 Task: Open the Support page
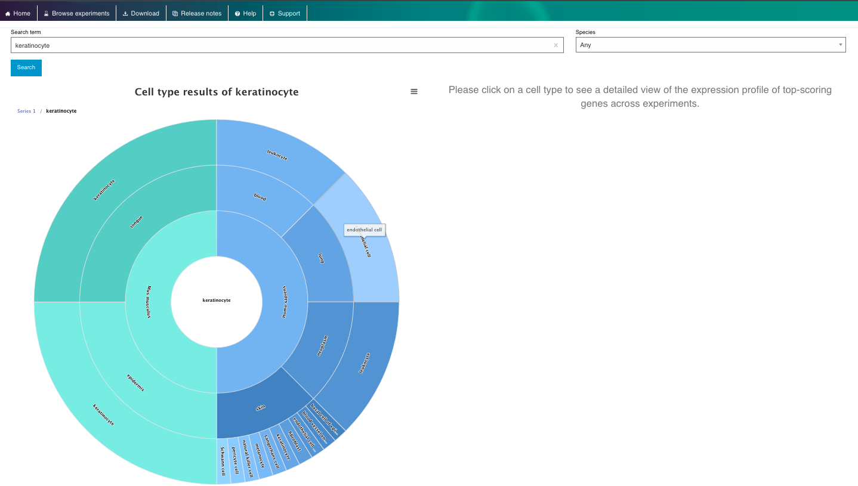pos(285,13)
